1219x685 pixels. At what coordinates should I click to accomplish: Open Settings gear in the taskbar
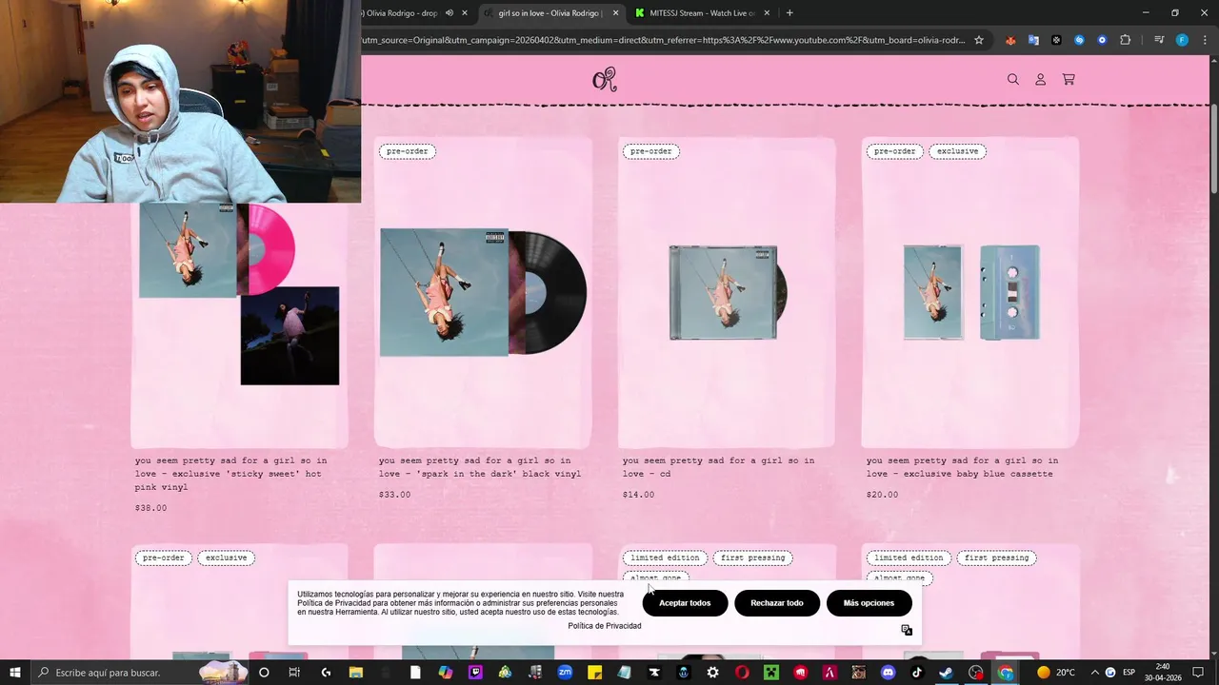tap(712, 673)
